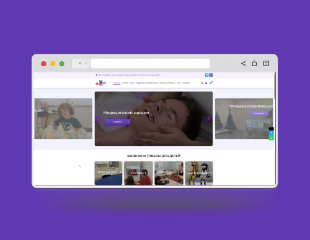Screen dimensions: 310x240
Task: Click the colorful owl site logo
Action: click(100, 83)
